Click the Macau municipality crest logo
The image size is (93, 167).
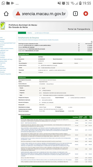[3, 26]
